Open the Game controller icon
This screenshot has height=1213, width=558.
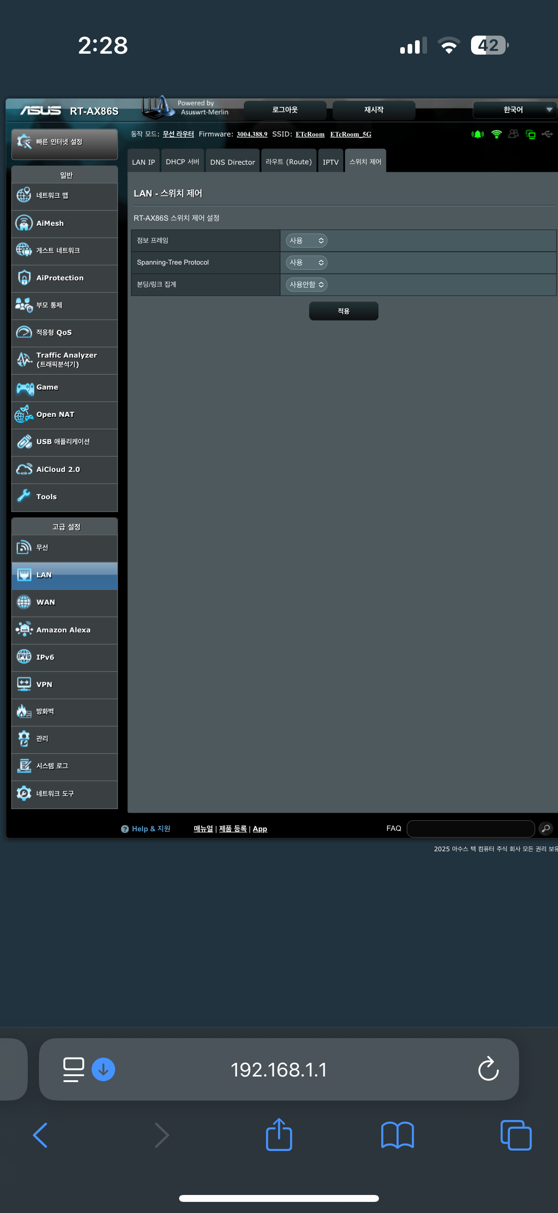pyautogui.click(x=25, y=388)
